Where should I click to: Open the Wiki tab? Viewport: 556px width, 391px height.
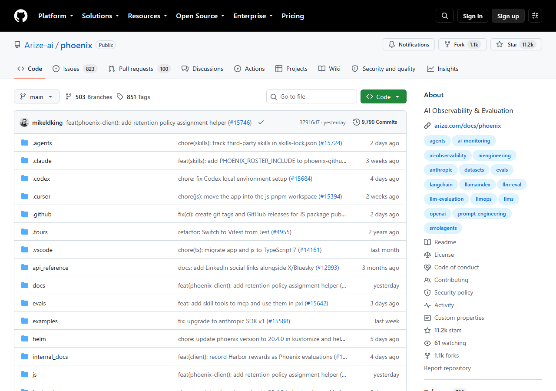click(329, 69)
